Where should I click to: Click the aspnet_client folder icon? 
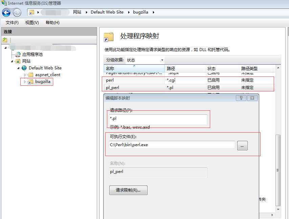click(31, 75)
